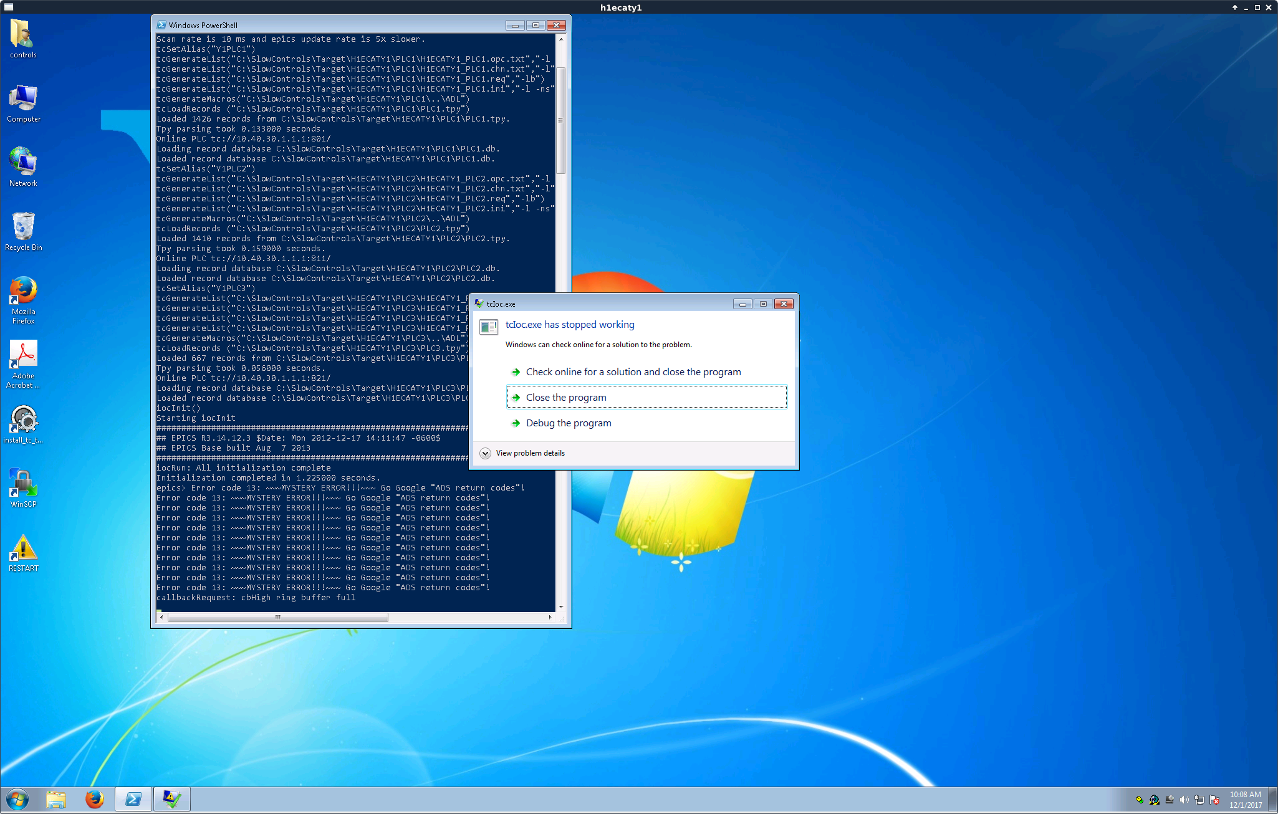Viewport: 1278px width, 814px height.
Task: Close the tcIoc.exe error dialog
Action: tap(784, 304)
